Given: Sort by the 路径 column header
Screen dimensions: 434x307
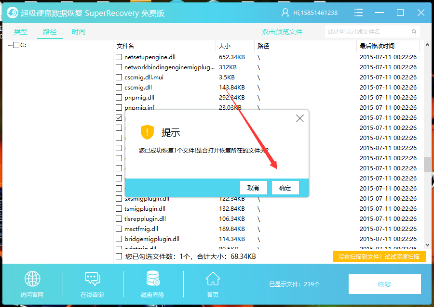Looking at the screenshot, I should click(263, 46).
